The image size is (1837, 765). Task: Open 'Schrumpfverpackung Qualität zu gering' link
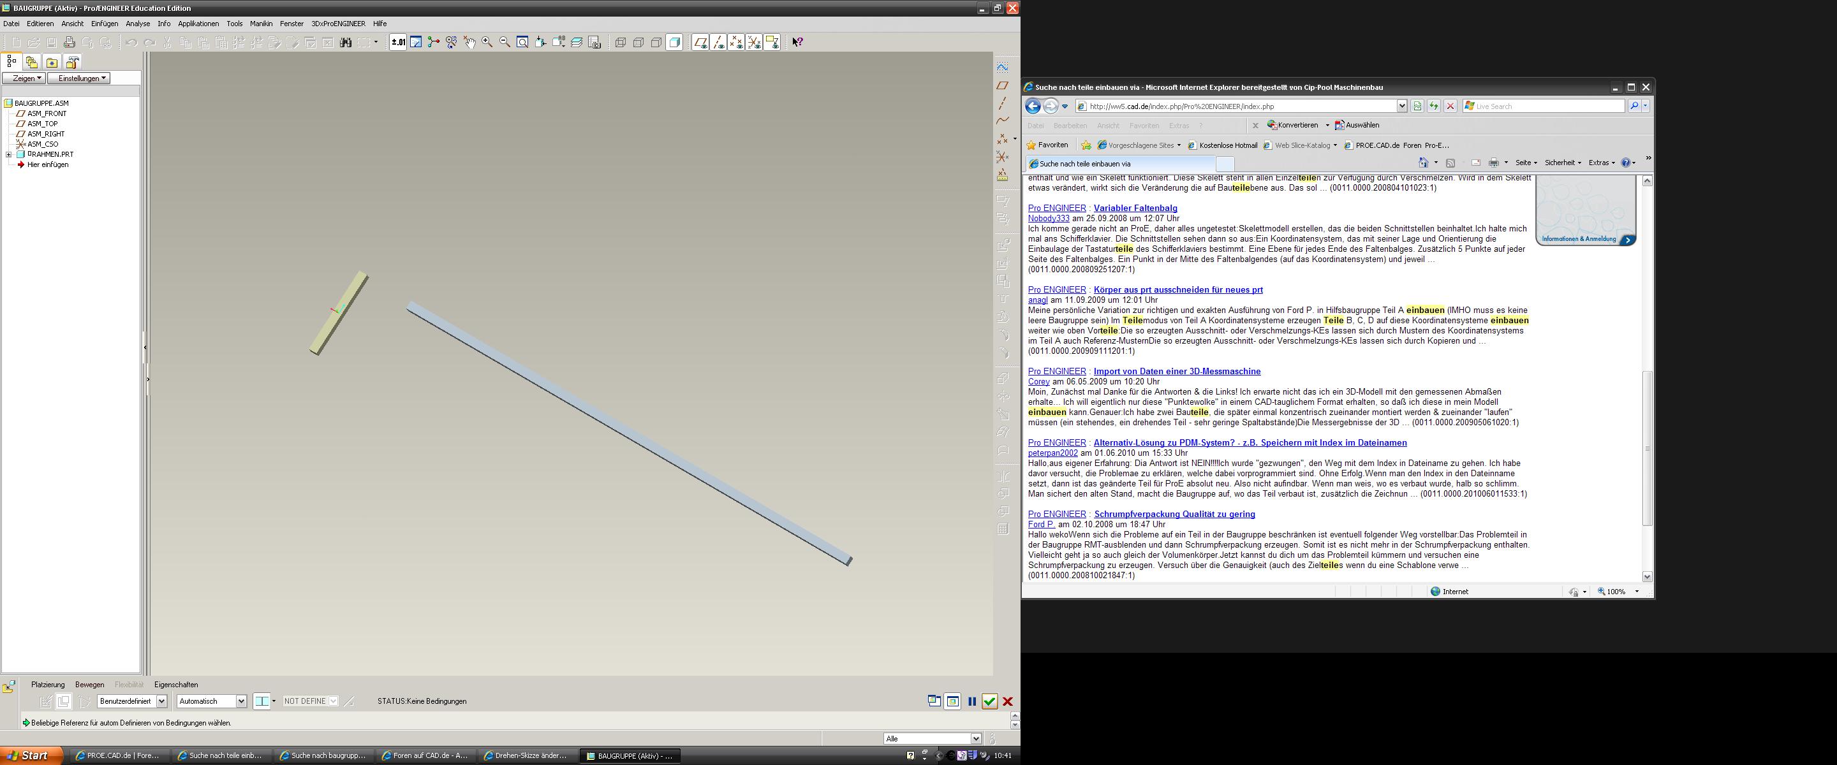coord(1174,514)
